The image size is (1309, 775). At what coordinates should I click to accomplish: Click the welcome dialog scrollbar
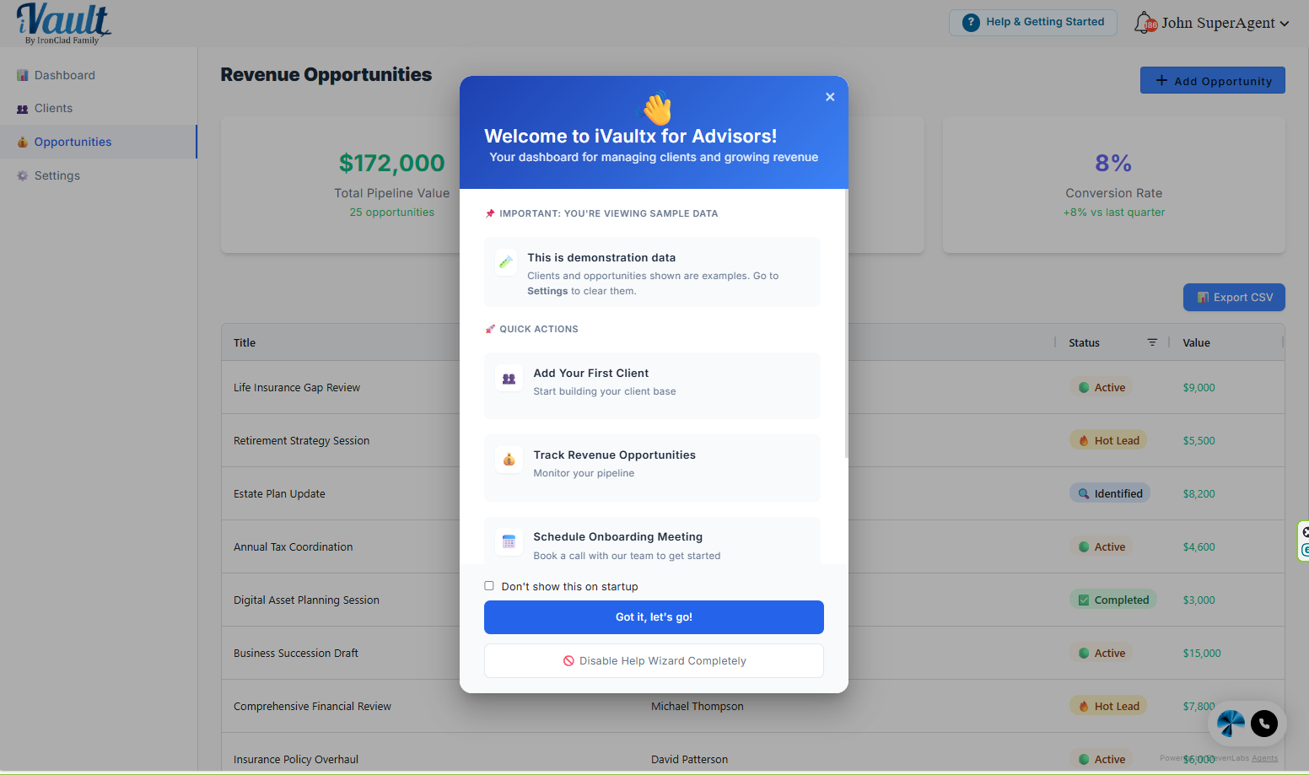pos(846,324)
